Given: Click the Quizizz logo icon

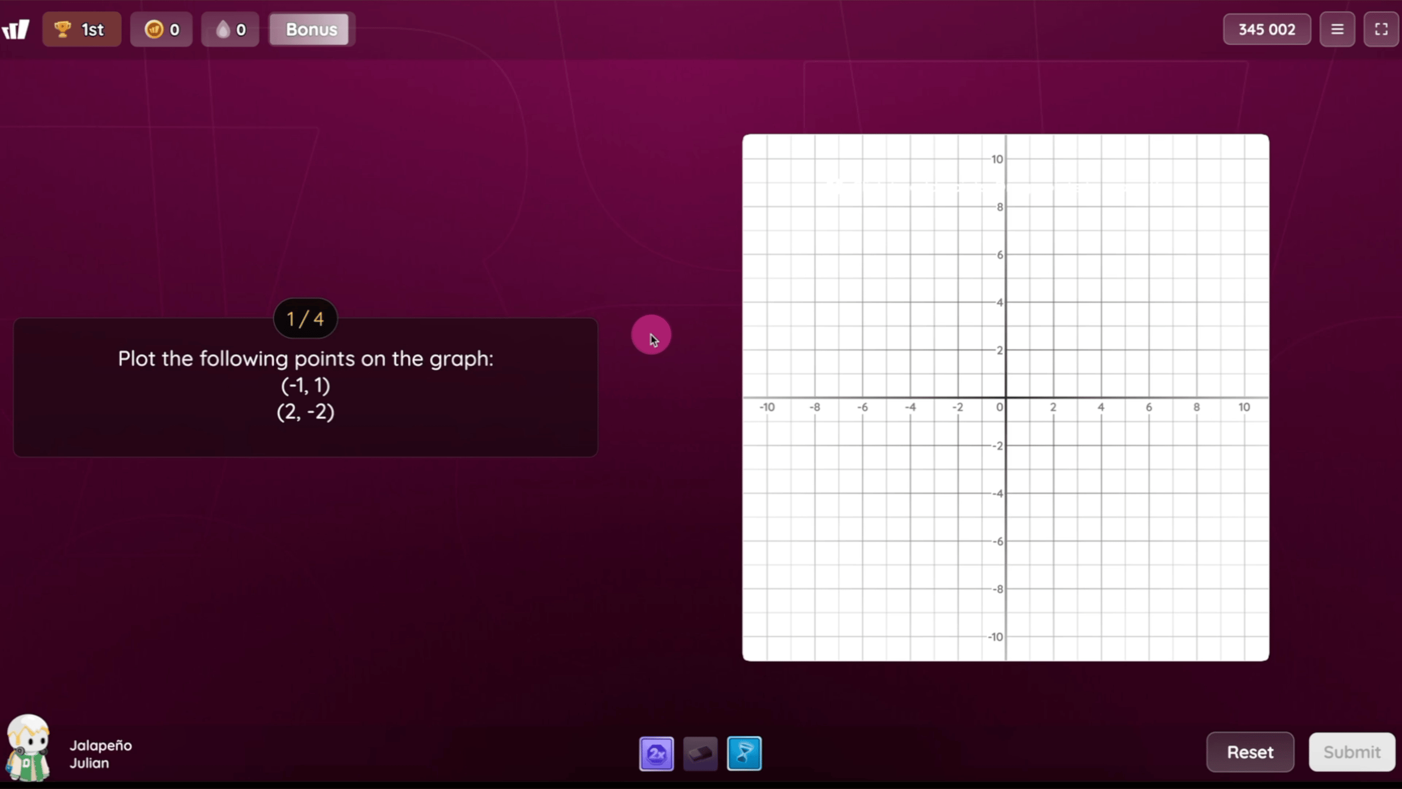Looking at the screenshot, I should 16,29.
